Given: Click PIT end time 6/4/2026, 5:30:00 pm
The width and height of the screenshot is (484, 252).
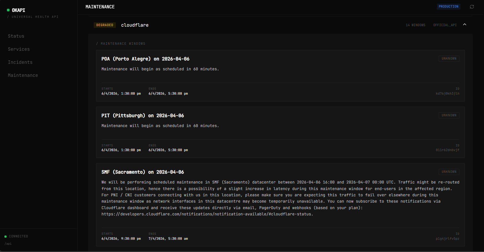Looking at the screenshot, I should pos(168,150).
